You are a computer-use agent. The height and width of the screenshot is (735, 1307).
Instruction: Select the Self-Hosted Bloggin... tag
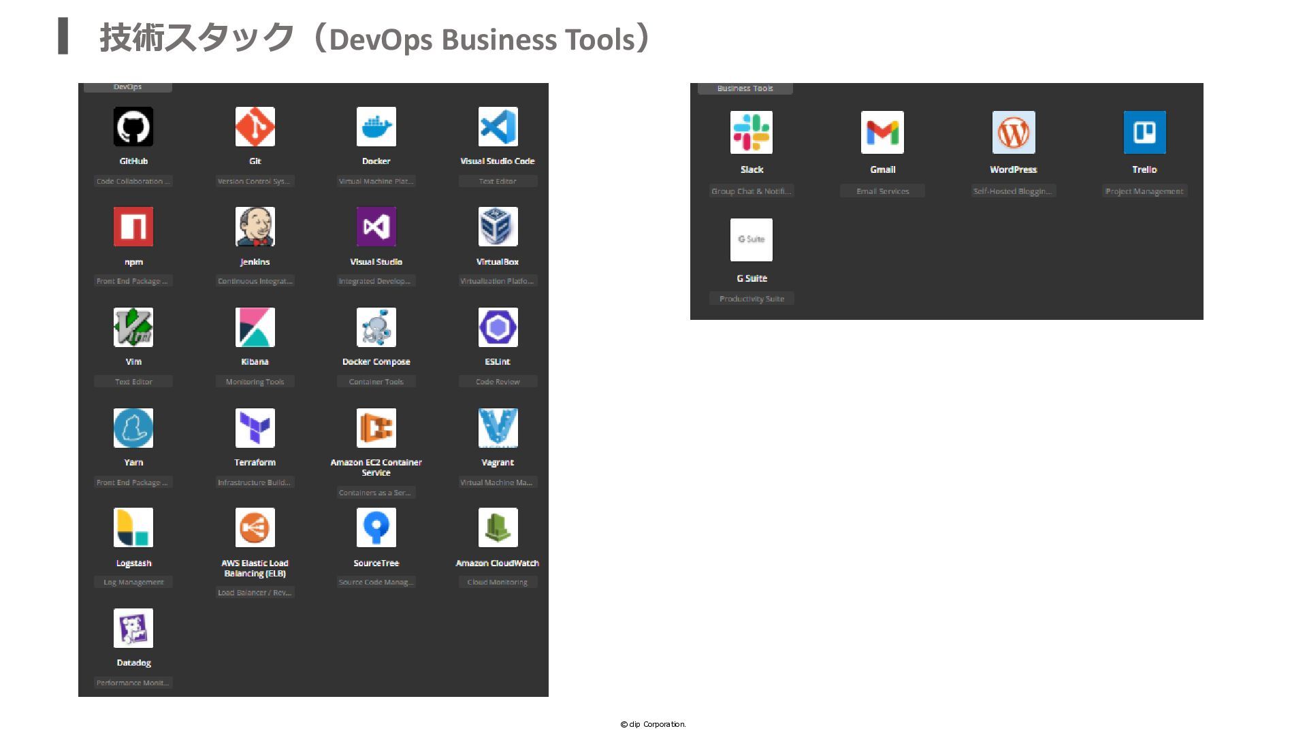click(1014, 191)
